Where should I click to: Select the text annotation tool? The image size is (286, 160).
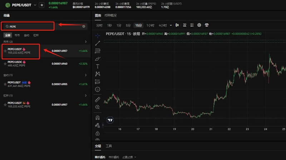[98, 66]
